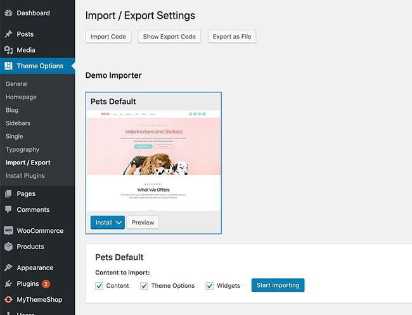Open the Typography submenu item

point(22,149)
